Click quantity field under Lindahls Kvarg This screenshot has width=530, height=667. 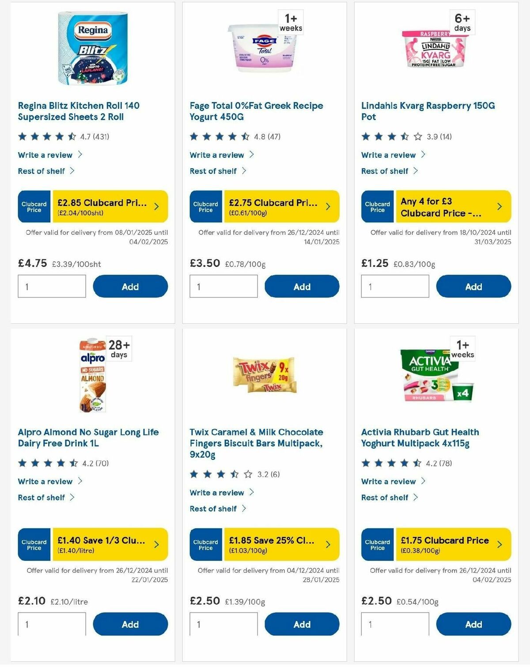[395, 286]
